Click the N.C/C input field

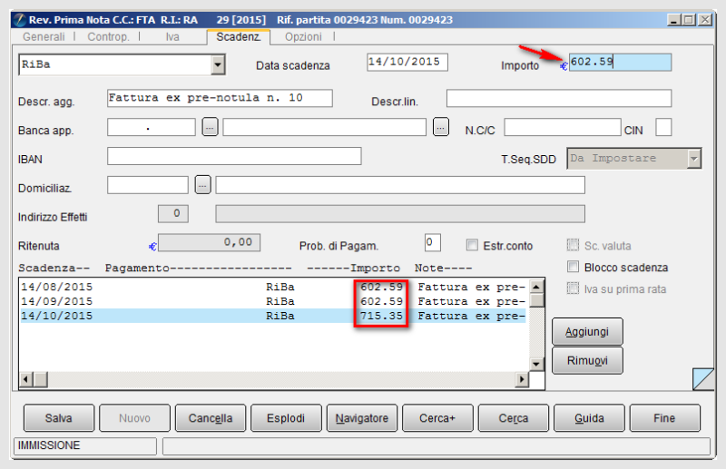[562, 127]
